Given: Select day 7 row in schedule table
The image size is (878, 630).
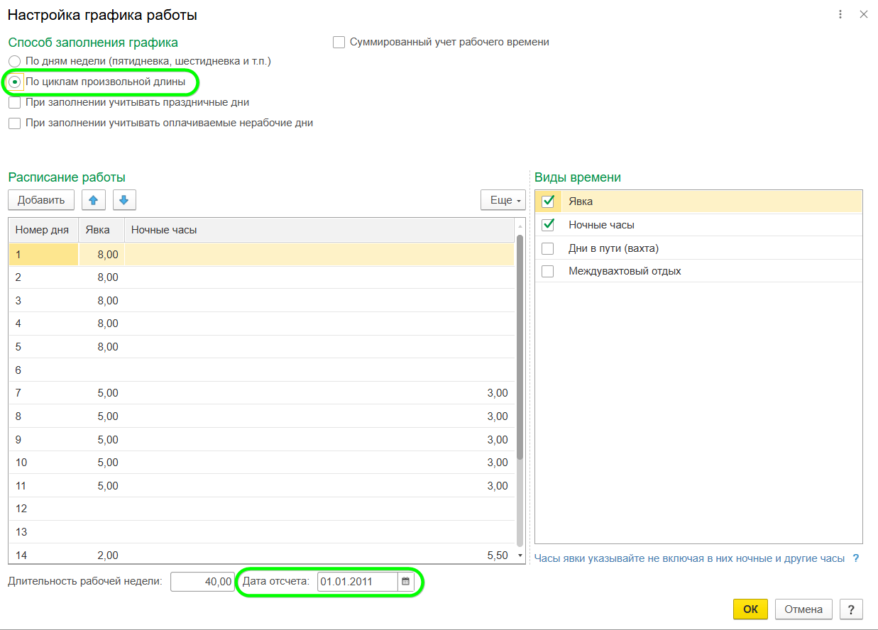Looking at the screenshot, I should click(43, 393).
